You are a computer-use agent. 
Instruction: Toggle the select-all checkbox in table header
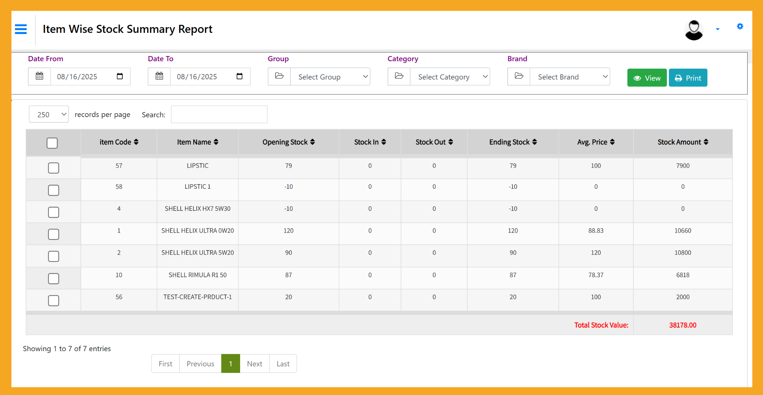(x=52, y=143)
